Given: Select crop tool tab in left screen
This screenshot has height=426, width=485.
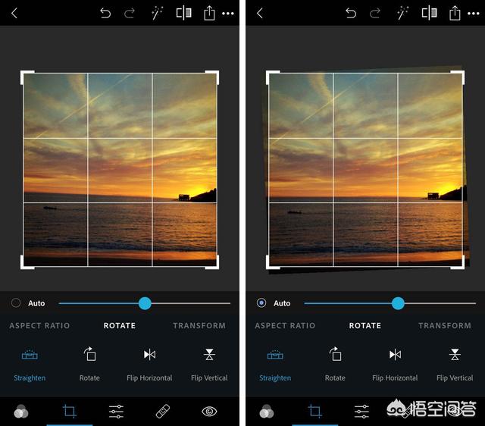Looking at the screenshot, I should coord(70,412).
